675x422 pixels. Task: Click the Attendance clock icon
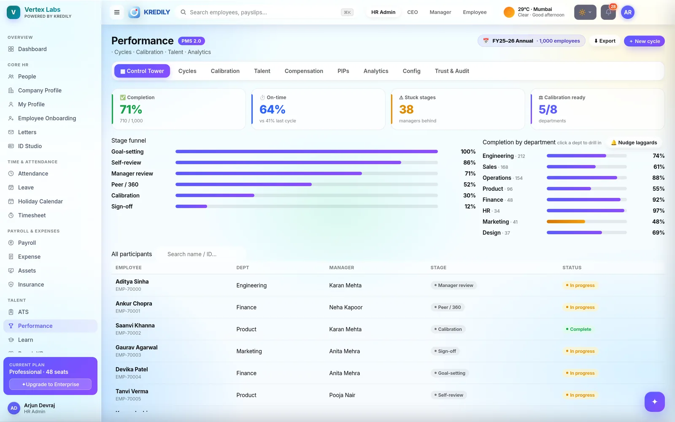(x=11, y=173)
